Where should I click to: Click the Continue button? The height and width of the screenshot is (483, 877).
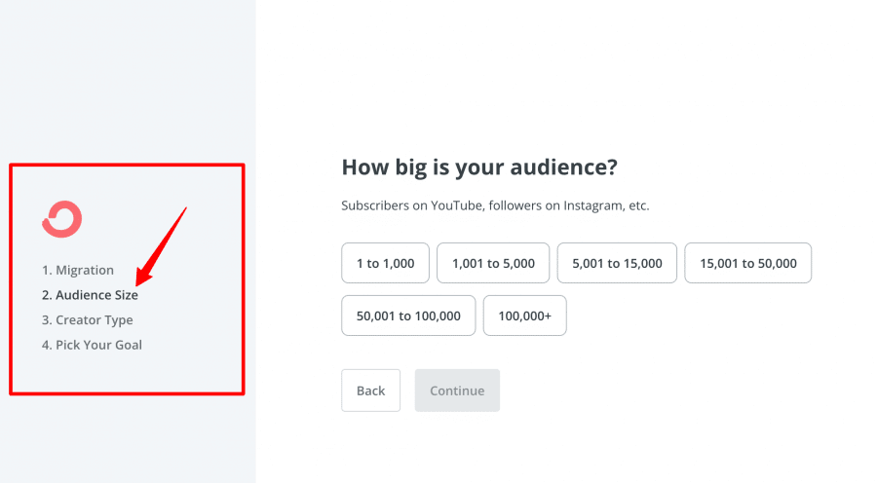coord(457,390)
